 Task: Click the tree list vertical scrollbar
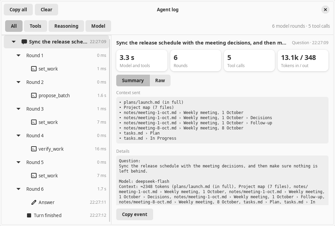pos(110,130)
